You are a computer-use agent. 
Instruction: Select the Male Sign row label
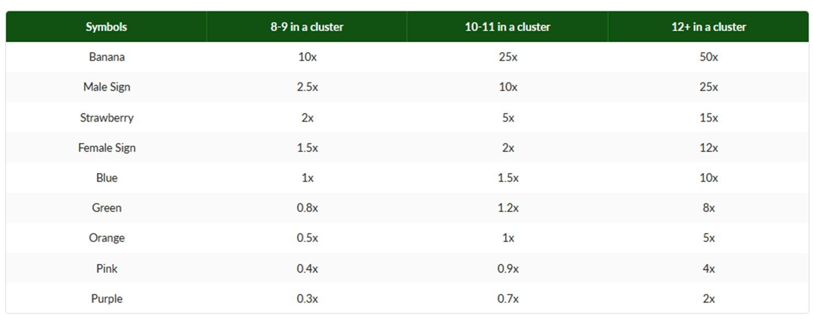click(x=107, y=87)
